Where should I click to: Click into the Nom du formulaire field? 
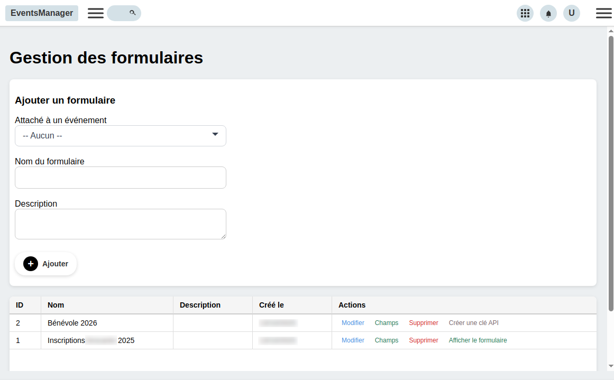point(121,178)
